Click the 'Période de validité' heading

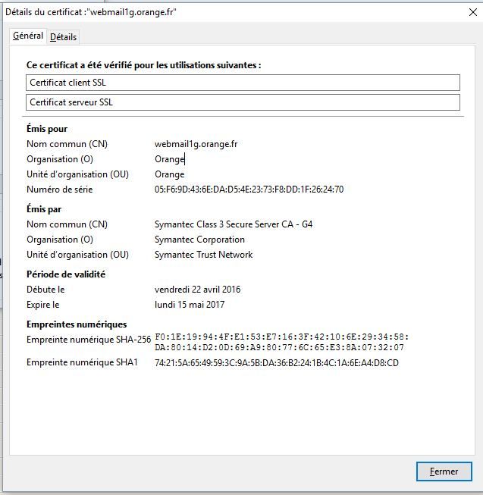tap(66, 274)
